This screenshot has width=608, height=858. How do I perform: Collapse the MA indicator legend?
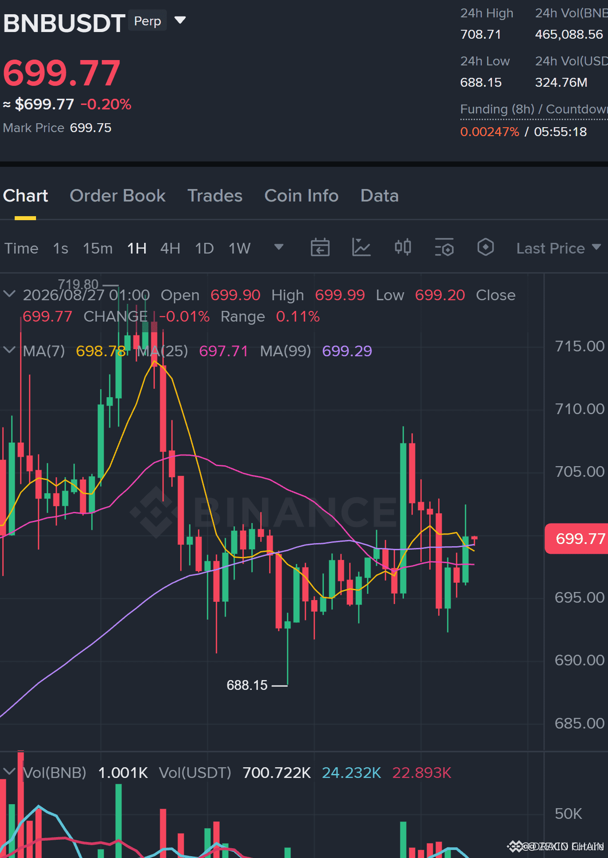[9, 350]
